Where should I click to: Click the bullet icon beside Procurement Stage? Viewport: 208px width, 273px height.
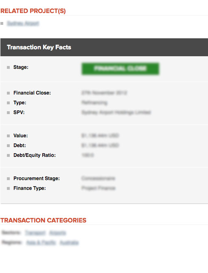click(x=9, y=178)
